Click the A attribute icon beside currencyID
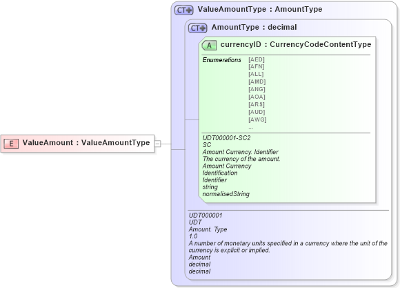This screenshot has height=288, width=400. pyautogui.click(x=209, y=46)
